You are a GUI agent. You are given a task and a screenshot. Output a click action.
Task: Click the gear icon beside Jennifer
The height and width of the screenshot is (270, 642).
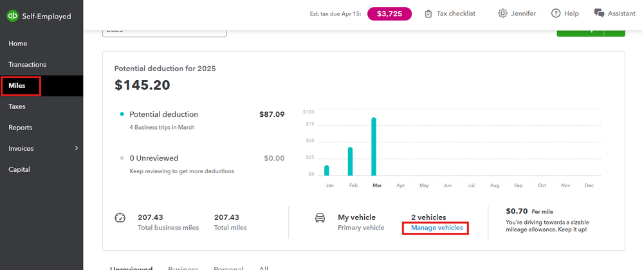pos(502,13)
